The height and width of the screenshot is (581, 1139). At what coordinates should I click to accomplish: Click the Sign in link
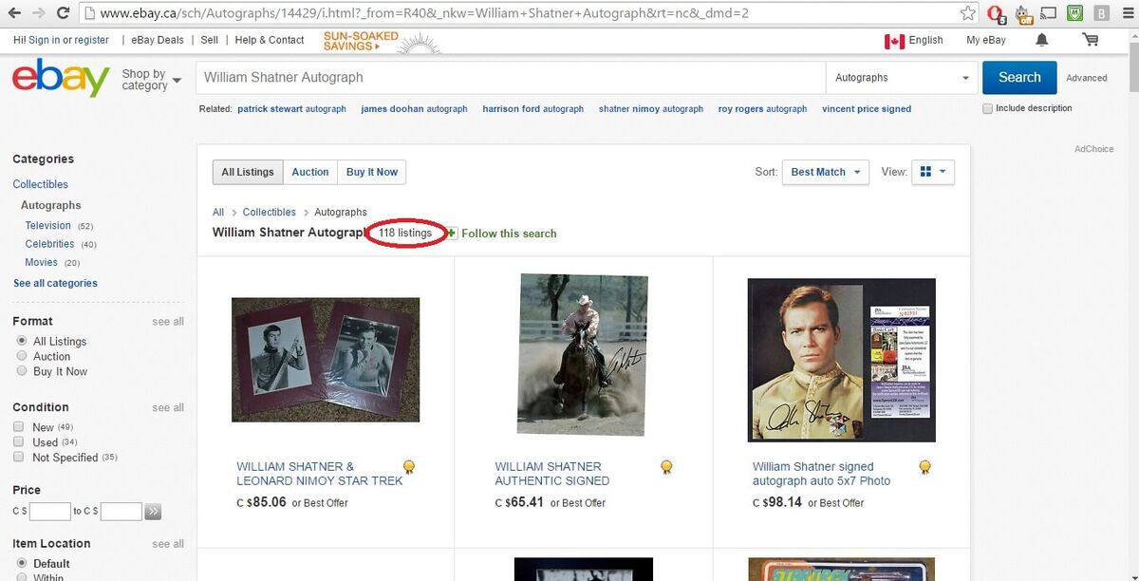point(45,40)
